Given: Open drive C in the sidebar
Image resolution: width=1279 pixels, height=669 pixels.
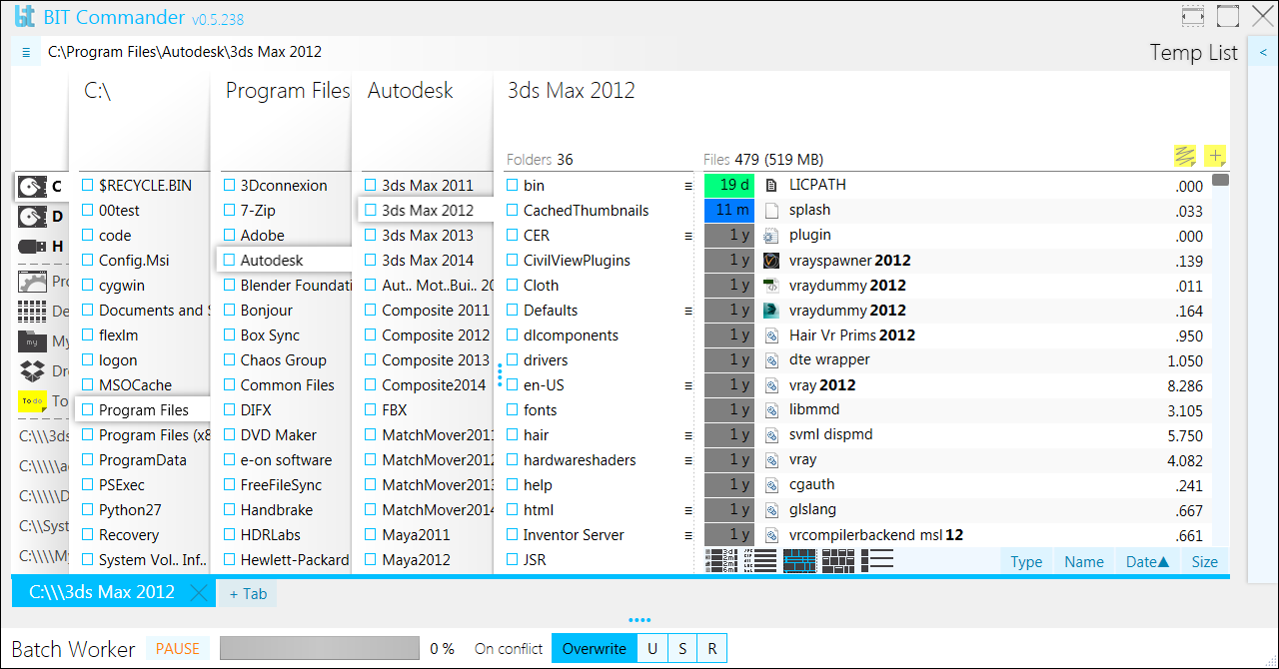Looking at the screenshot, I should coord(40,186).
